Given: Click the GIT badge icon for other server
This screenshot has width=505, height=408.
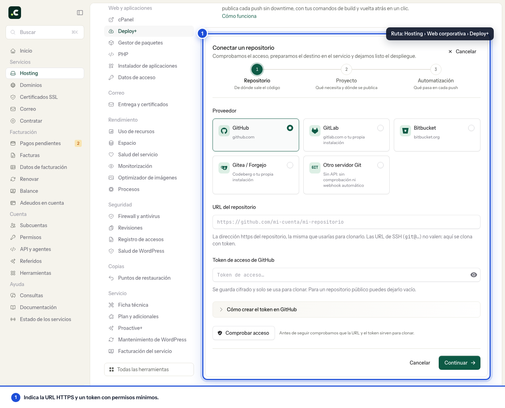Looking at the screenshot, I should click(315, 168).
